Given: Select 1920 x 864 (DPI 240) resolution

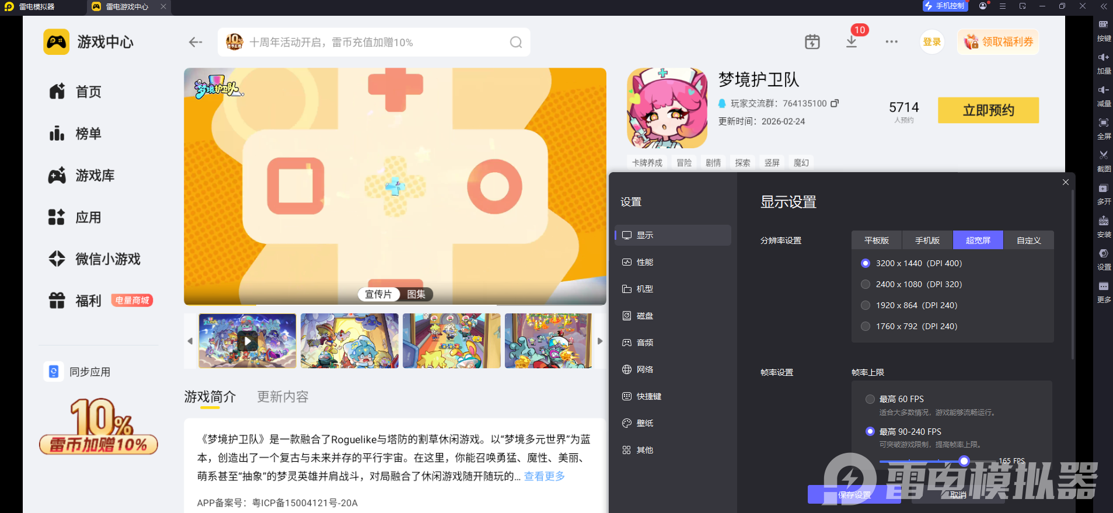Looking at the screenshot, I should [909, 305].
